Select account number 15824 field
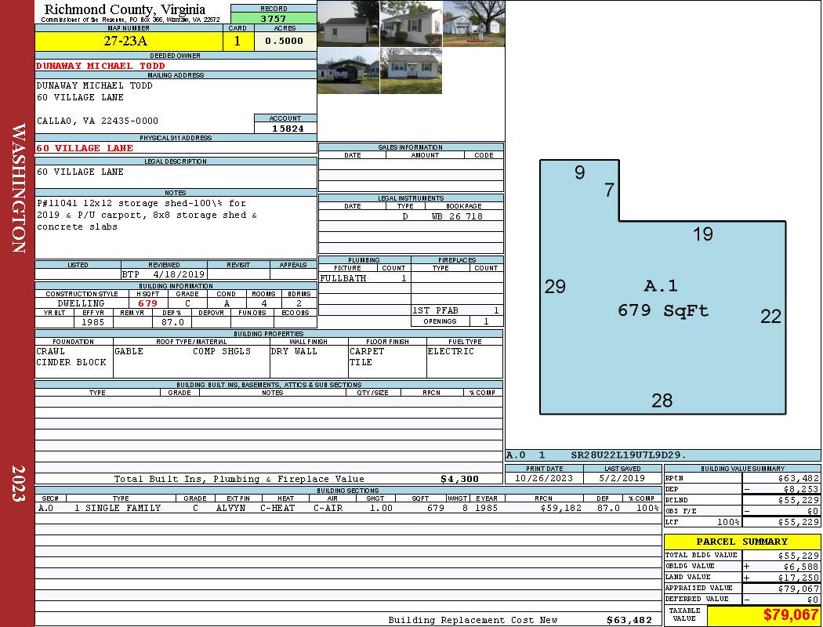The height and width of the screenshot is (627, 823). point(285,128)
